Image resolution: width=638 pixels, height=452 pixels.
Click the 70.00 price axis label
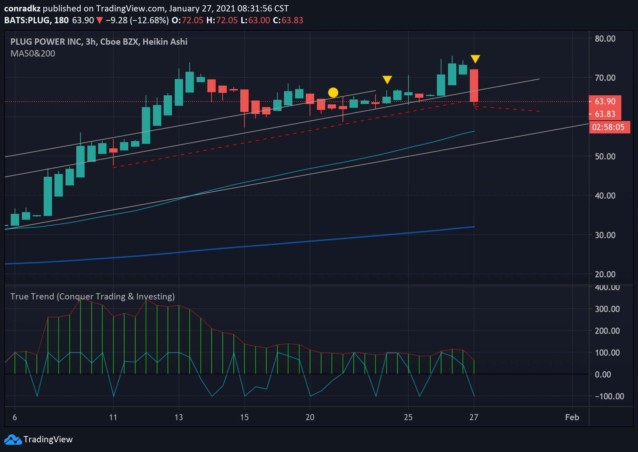(x=605, y=78)
